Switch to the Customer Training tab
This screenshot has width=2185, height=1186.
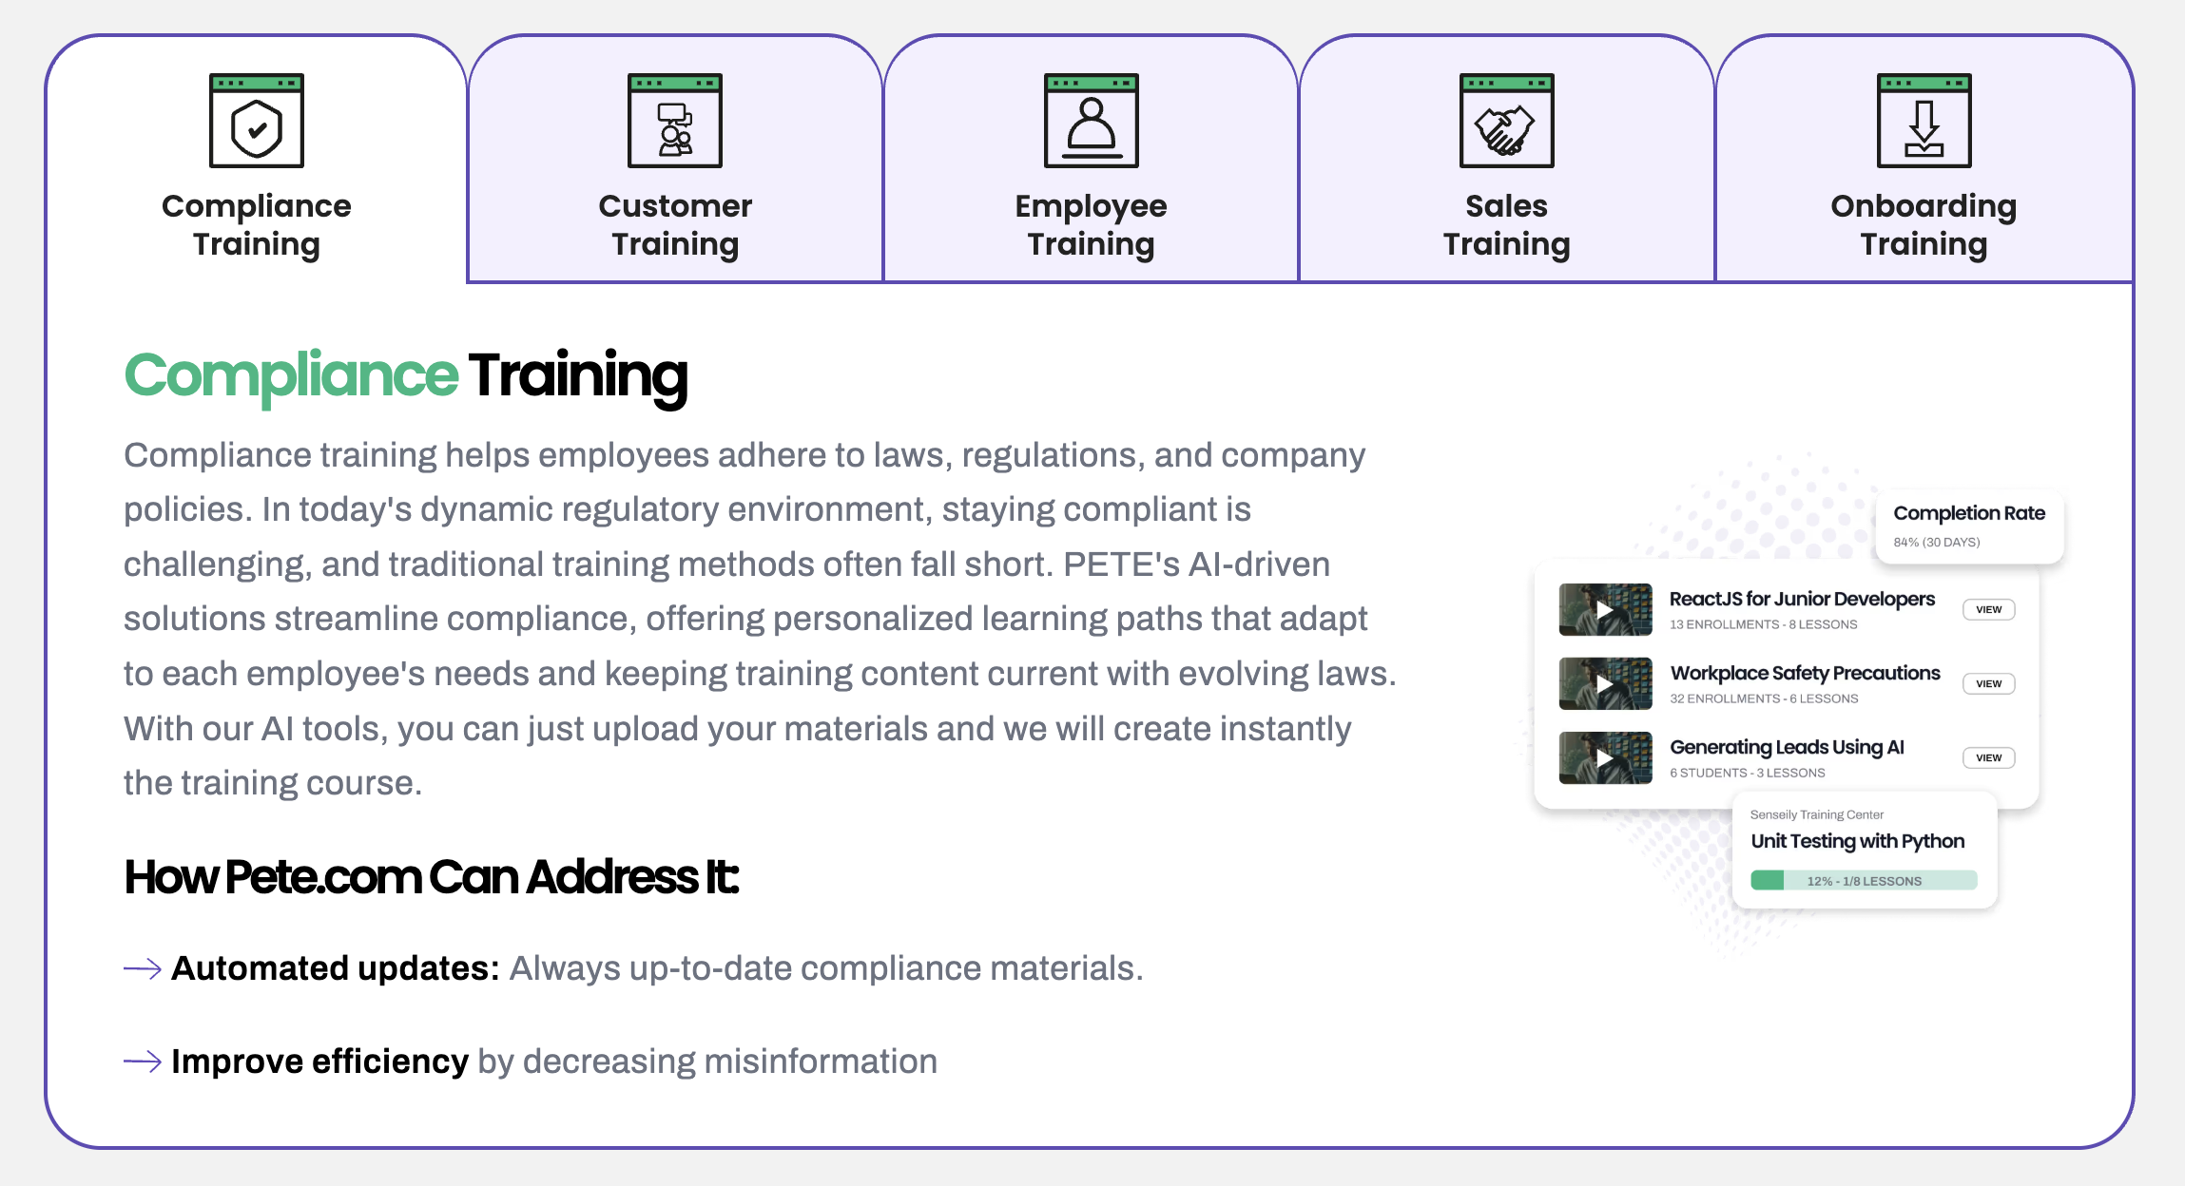(x=675, y=224)
